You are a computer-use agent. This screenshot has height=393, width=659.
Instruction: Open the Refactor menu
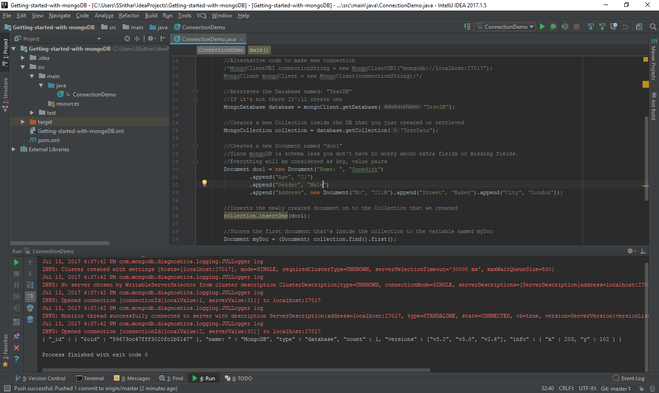(x=129, y=16)
